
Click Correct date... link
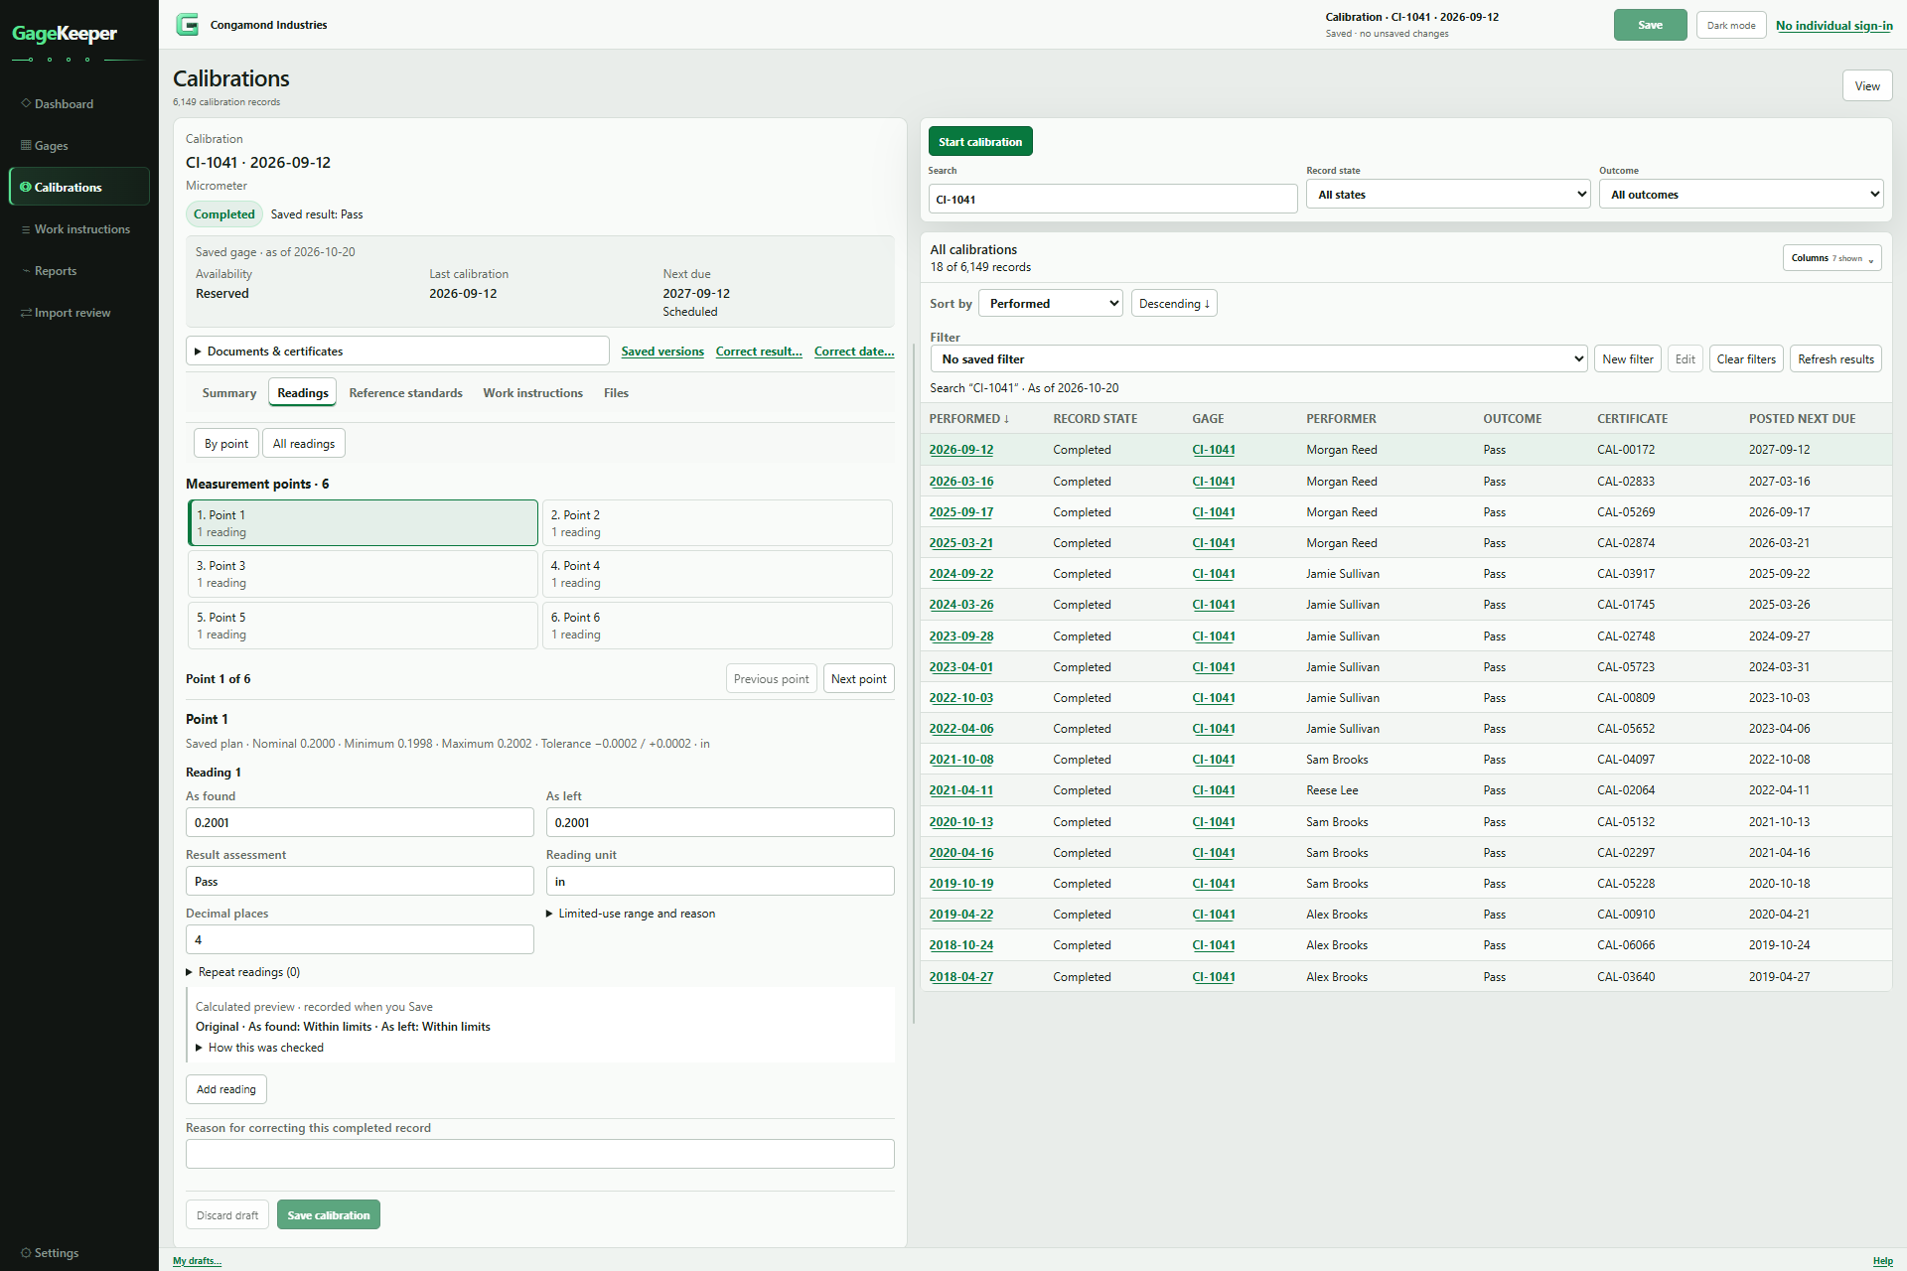[x=854, y=352]
